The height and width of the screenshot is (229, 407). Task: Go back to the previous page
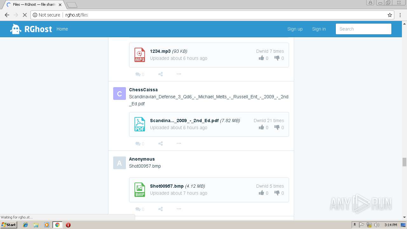pyautogui.click(x=7, y=15)
